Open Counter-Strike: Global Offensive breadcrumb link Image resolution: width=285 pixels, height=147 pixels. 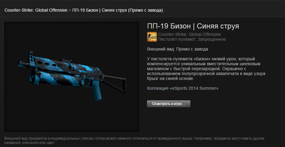pyautogui.click(x=36, y=10)
